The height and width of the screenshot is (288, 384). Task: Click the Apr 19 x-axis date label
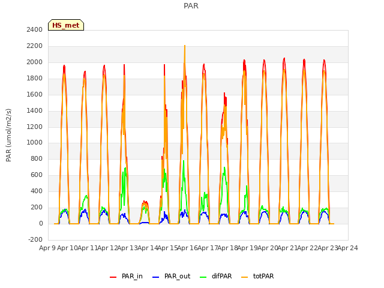(248, 248)
